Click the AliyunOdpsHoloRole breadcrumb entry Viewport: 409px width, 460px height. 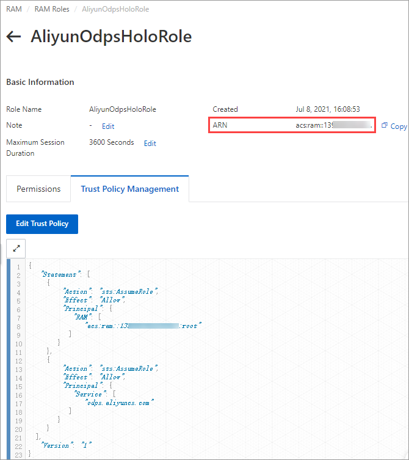point(115,9)
